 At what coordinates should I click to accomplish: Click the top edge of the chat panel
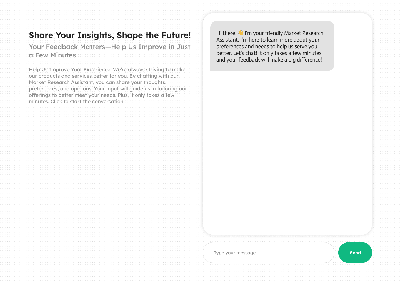coord(287,13)
